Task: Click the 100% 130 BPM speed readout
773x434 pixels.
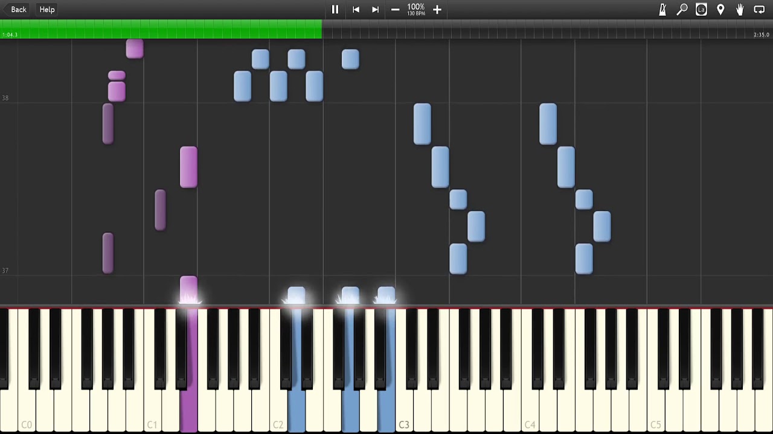Action: pyautogui.click(x=416, y=10)
